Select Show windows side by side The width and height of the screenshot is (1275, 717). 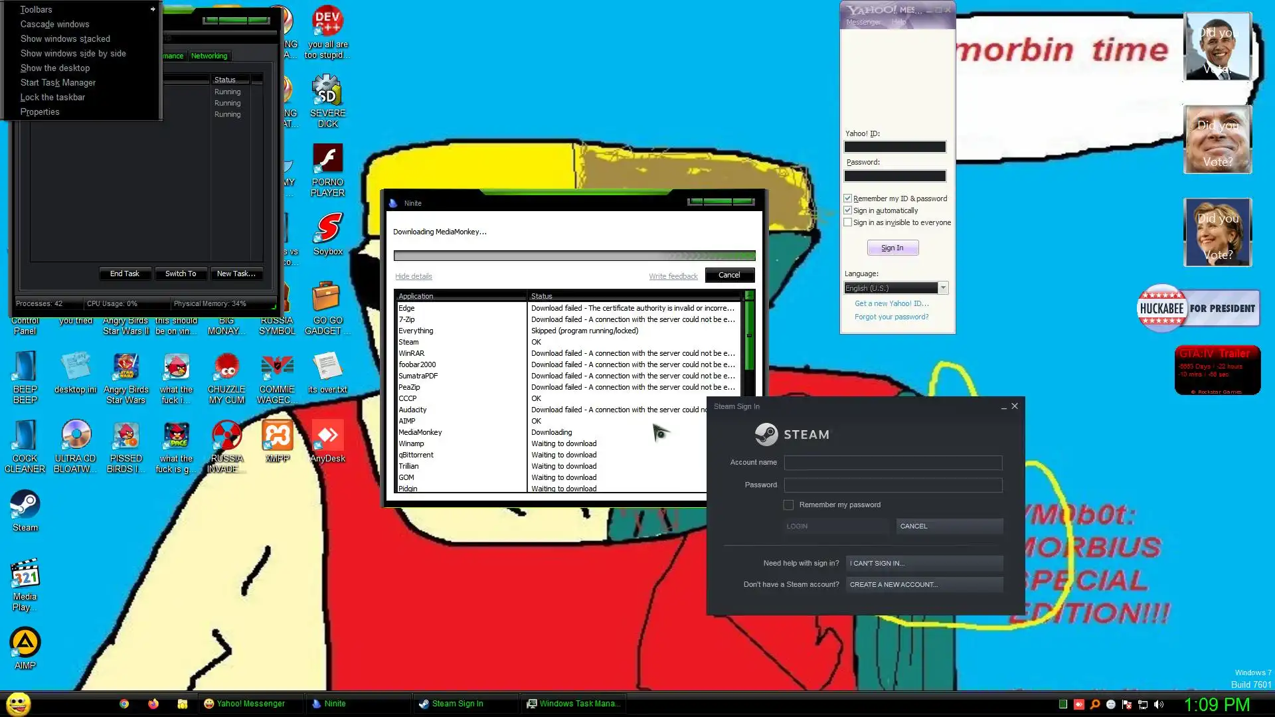click(x=73, y=53)
